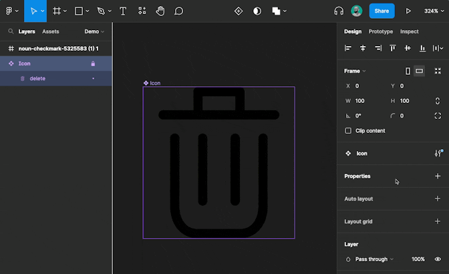Select the Text tool
Image resolution: width=449 pixels, height=274 pixels.
coord(123,11)
